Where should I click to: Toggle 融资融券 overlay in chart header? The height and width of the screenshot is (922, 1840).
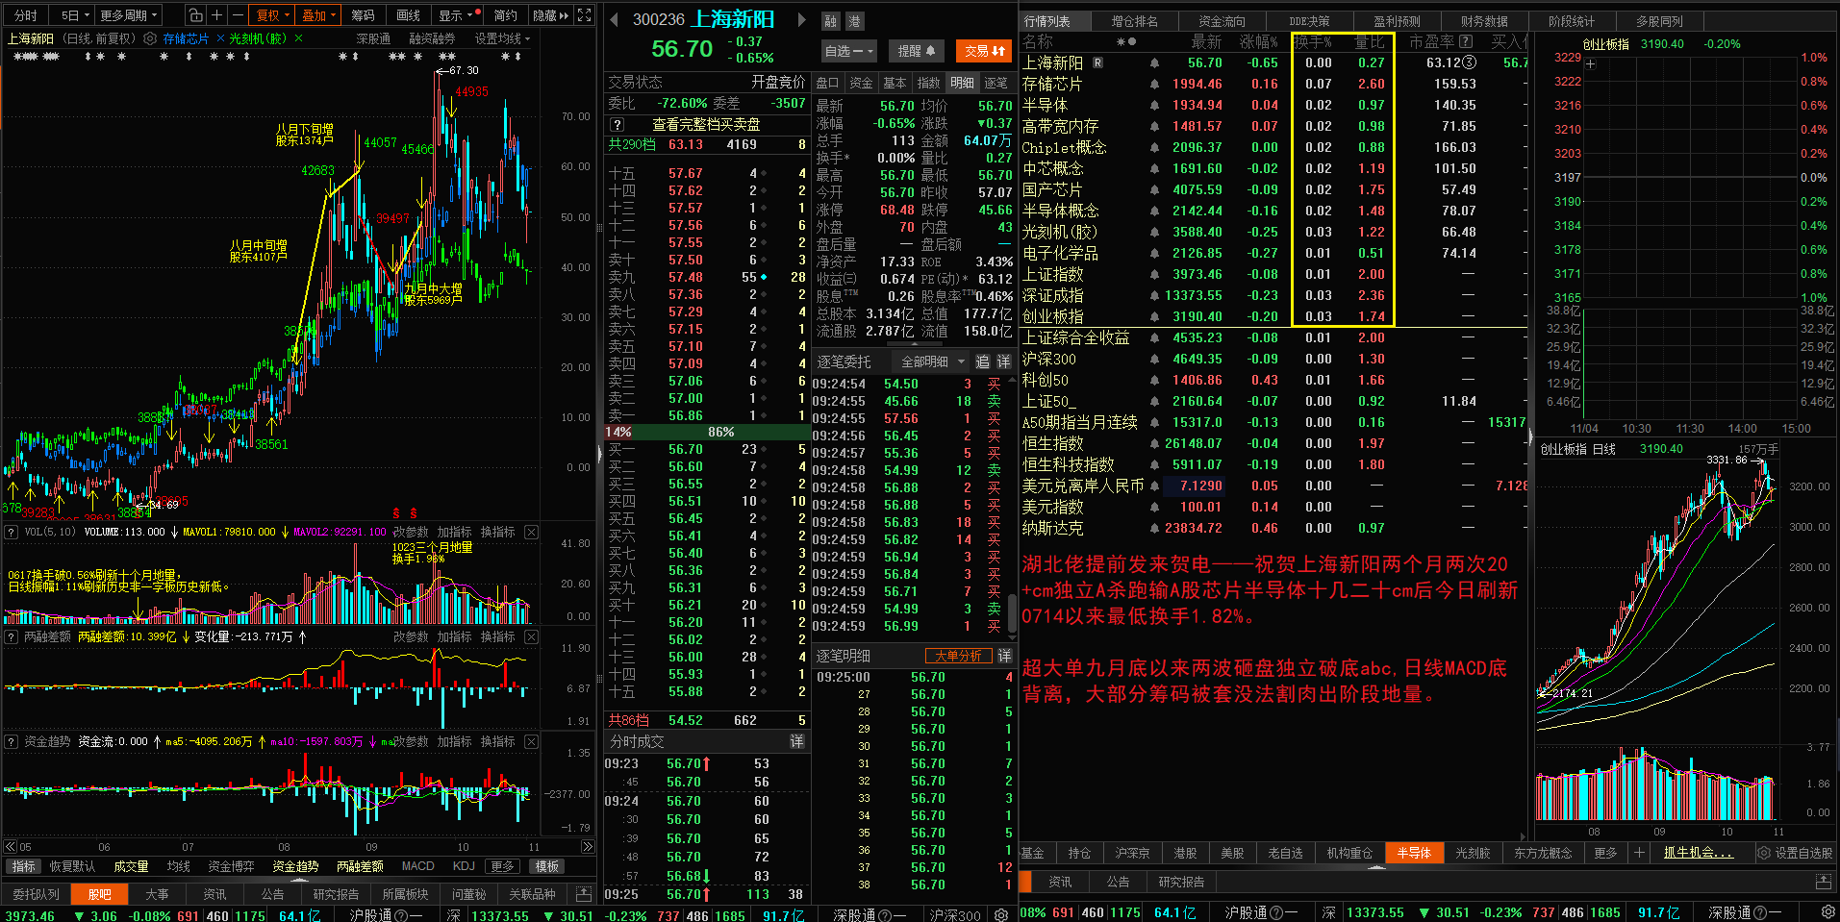[432, 38]
